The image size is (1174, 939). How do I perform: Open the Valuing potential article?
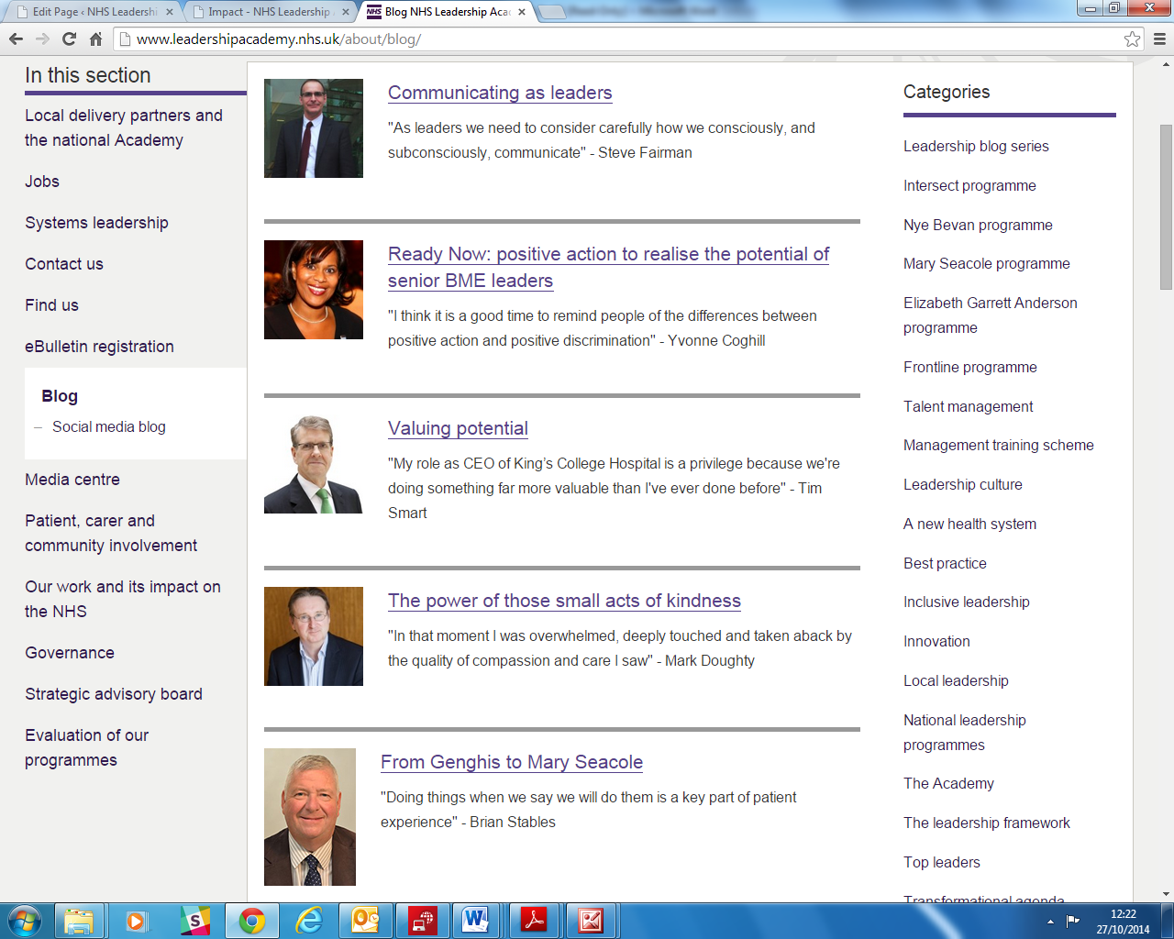tap(458, 428)
